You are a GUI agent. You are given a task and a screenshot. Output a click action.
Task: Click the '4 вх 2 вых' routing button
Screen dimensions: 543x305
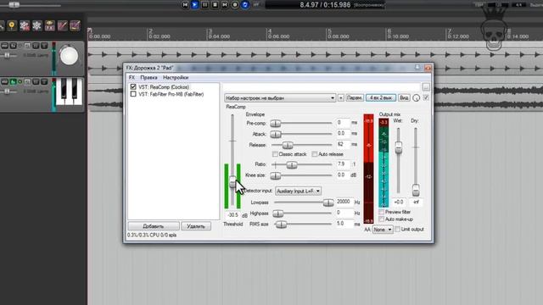click(381, 98)
